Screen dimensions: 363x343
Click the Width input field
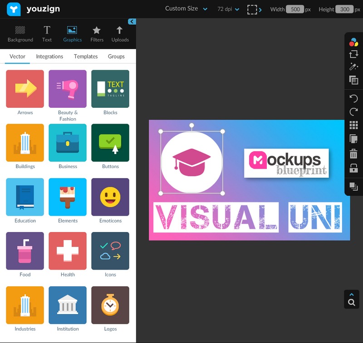pyautogui.click(x=295, y=9)
